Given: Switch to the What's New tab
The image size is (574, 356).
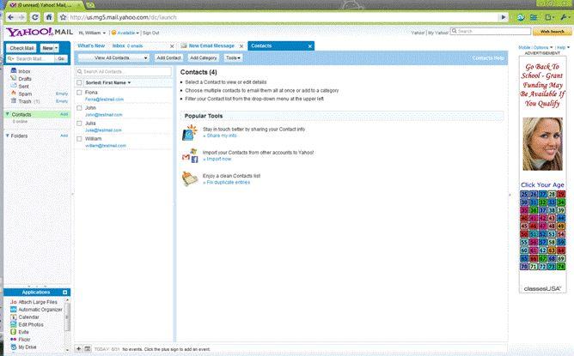Looking at the screenshot, I should pos(91,45).
